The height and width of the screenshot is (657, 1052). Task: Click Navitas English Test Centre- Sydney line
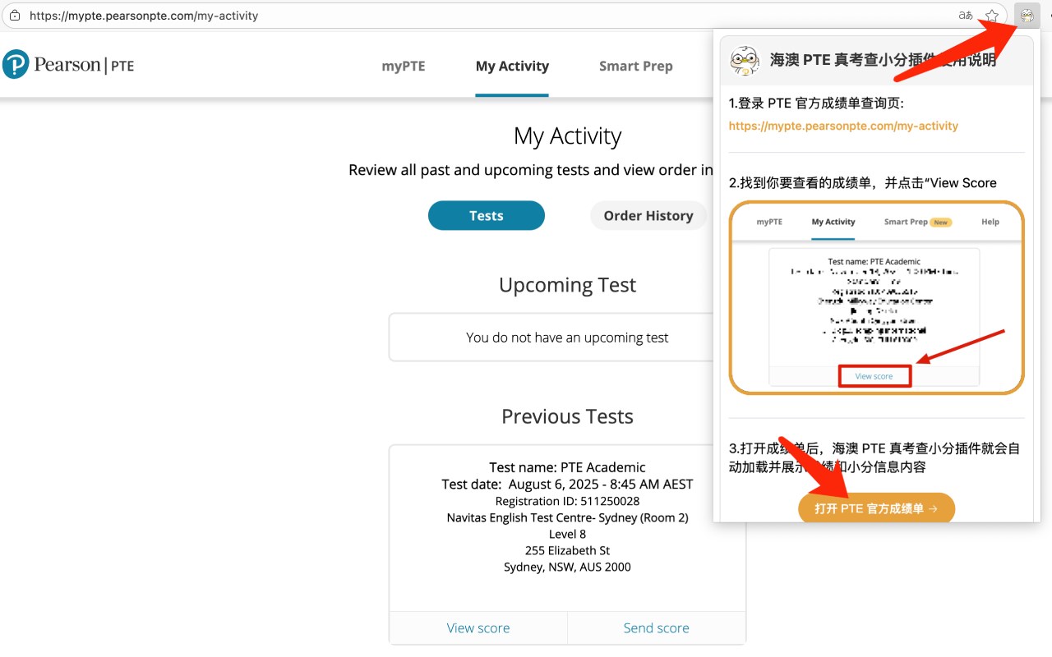[567, 517]
